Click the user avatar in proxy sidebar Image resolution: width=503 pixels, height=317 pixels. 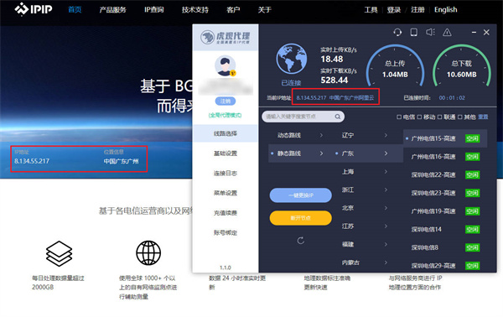[226, 65]
